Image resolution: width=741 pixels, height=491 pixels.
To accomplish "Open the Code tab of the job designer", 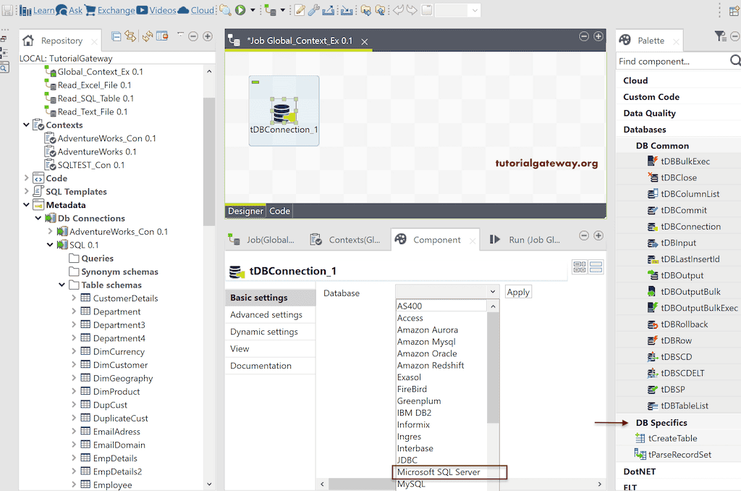I will [279, 211].
